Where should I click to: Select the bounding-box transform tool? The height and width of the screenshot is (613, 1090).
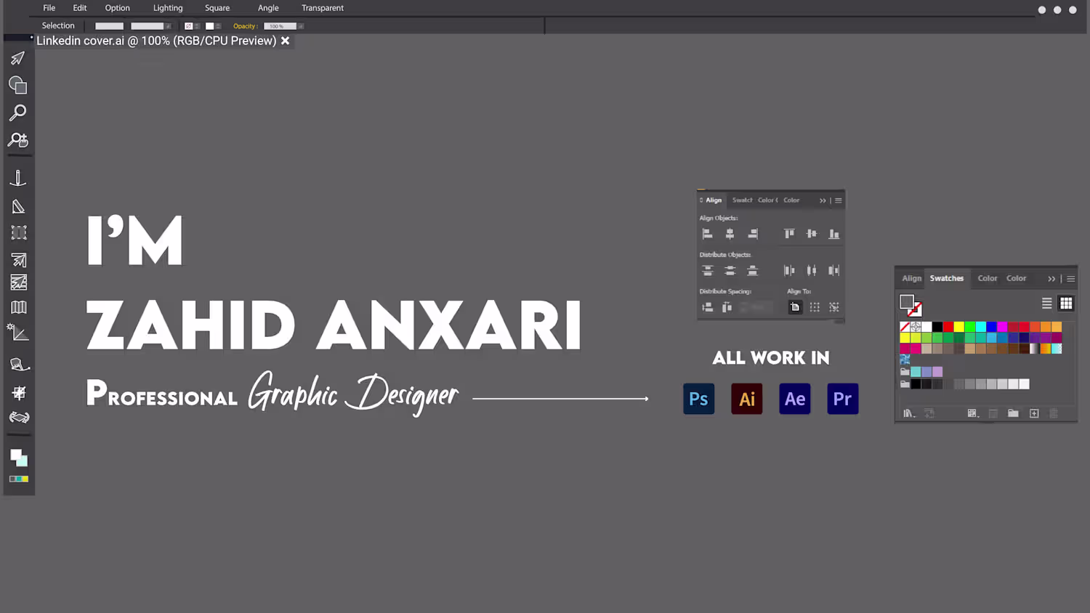tap(19, 233)
